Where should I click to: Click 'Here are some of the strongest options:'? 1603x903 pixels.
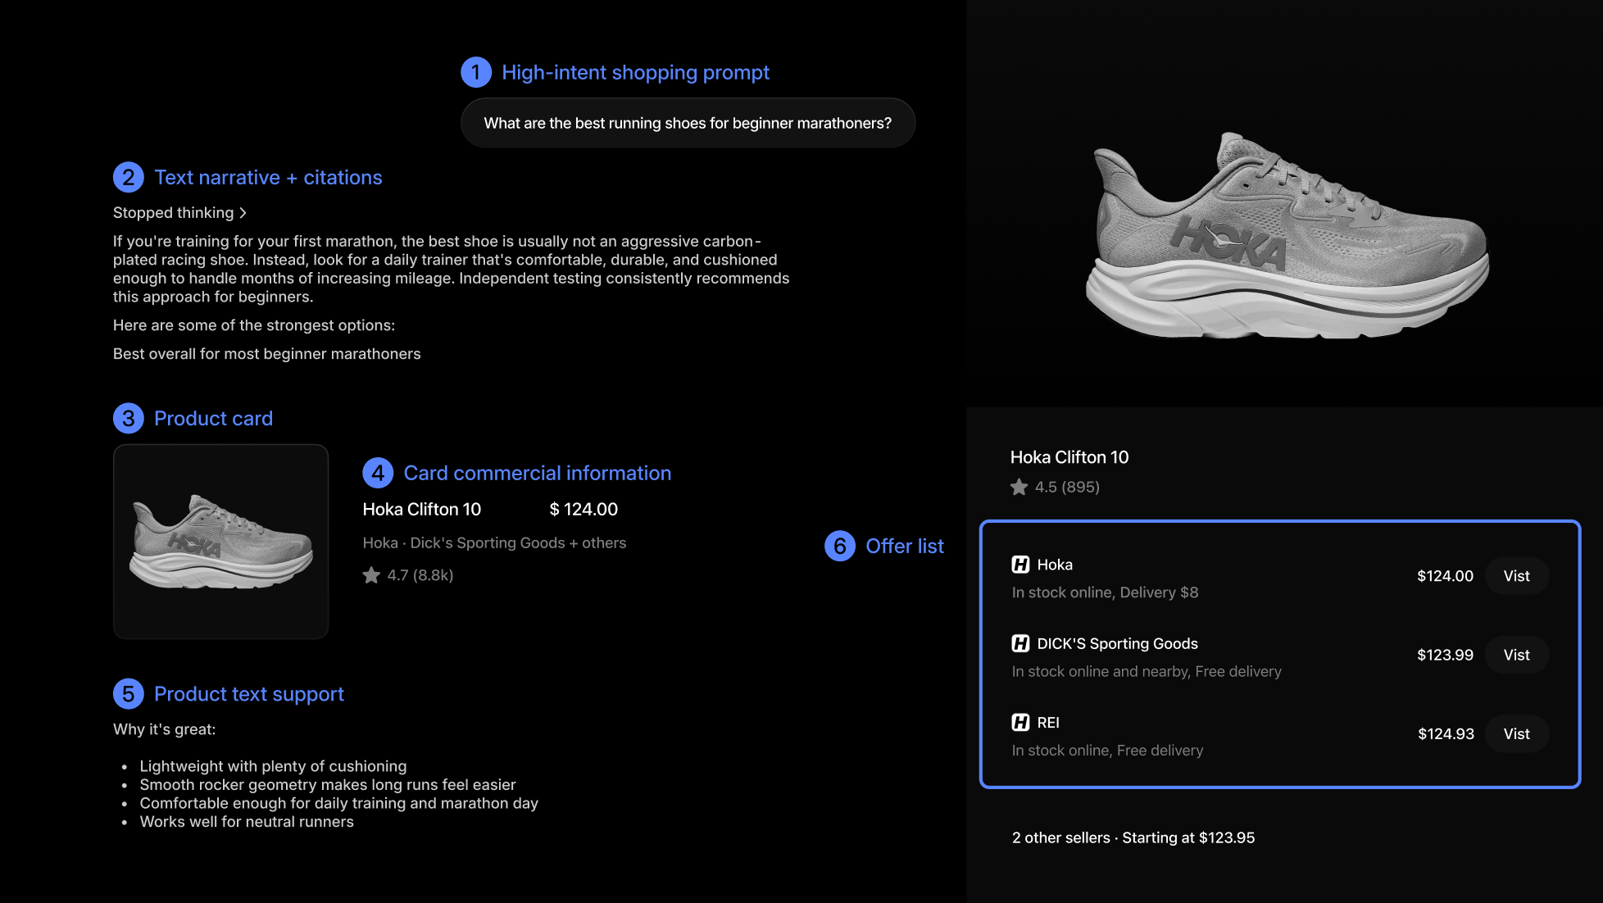[x=254, y=325]
